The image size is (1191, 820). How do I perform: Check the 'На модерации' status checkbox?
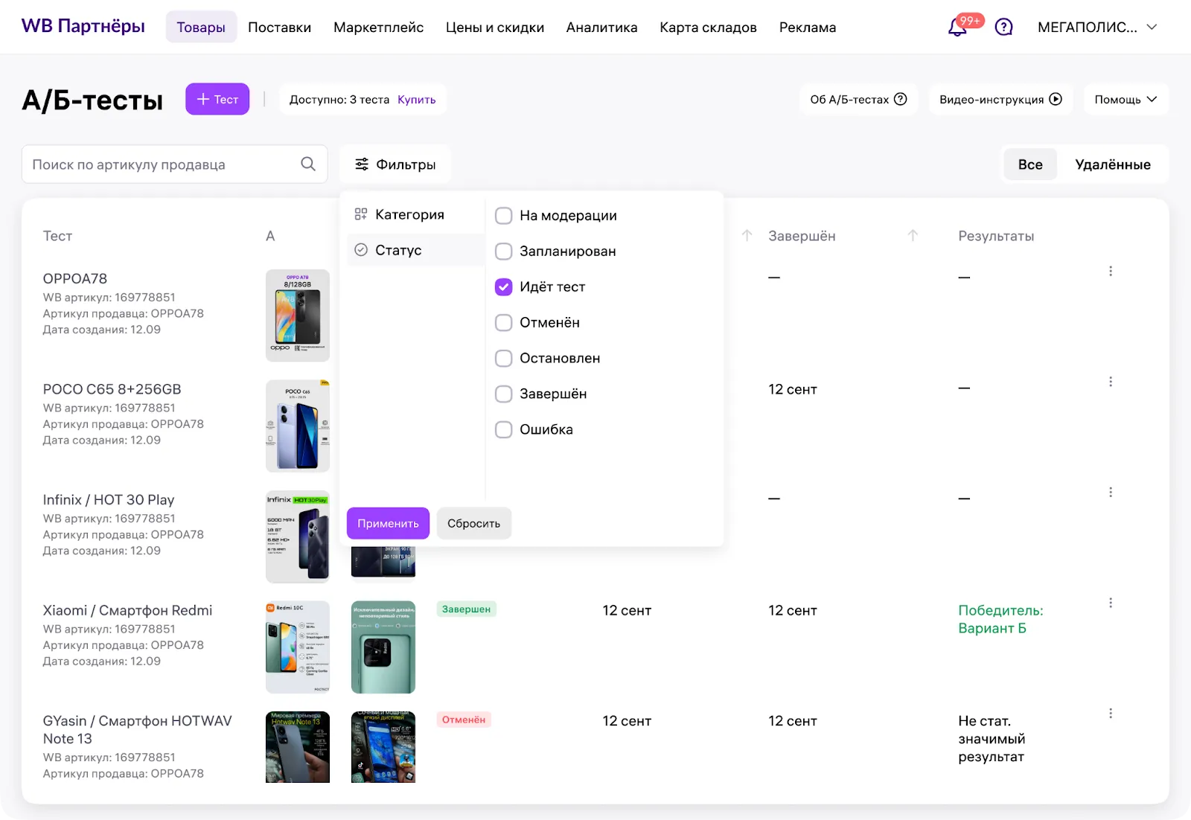(x=504, y=216)
